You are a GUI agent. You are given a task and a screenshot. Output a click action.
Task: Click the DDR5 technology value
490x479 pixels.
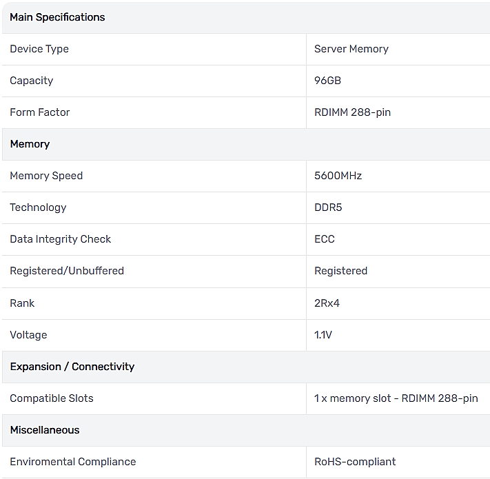(328, 207)
